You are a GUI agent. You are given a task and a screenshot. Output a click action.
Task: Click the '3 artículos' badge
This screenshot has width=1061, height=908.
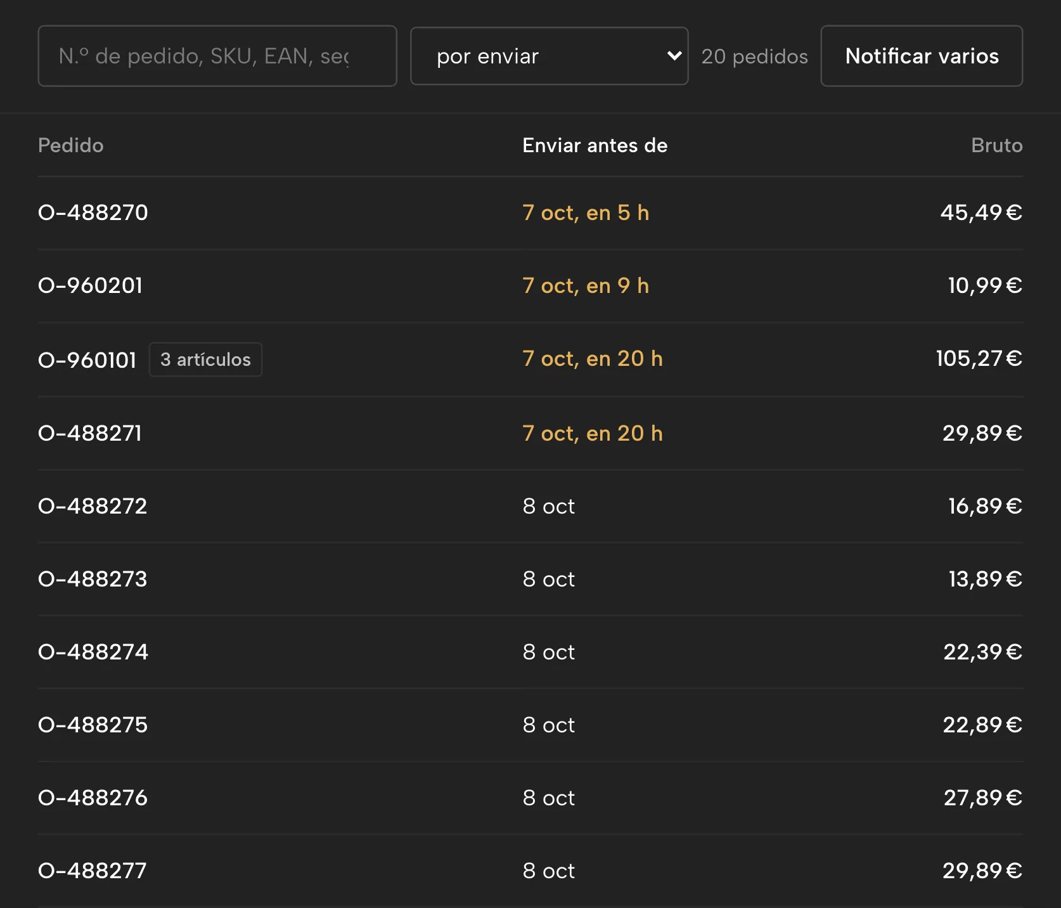[205, 360]
